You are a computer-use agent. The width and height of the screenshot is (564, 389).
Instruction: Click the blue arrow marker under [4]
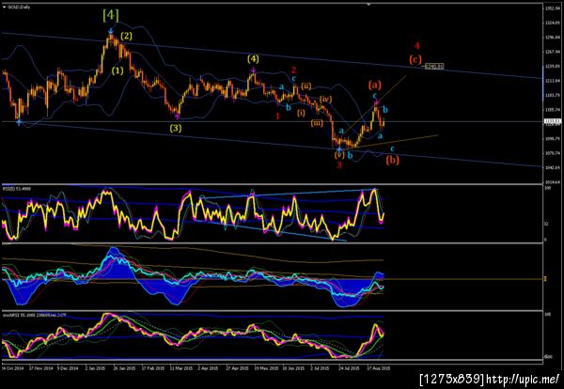(x=111, y=31)
